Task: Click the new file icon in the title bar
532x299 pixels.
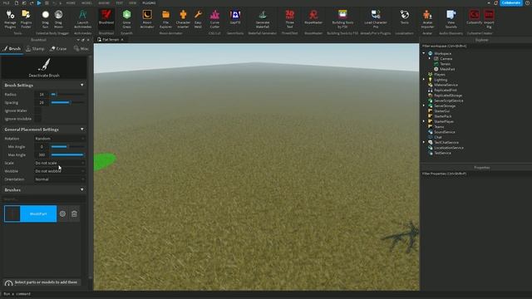Action: (x=17, y=3)
